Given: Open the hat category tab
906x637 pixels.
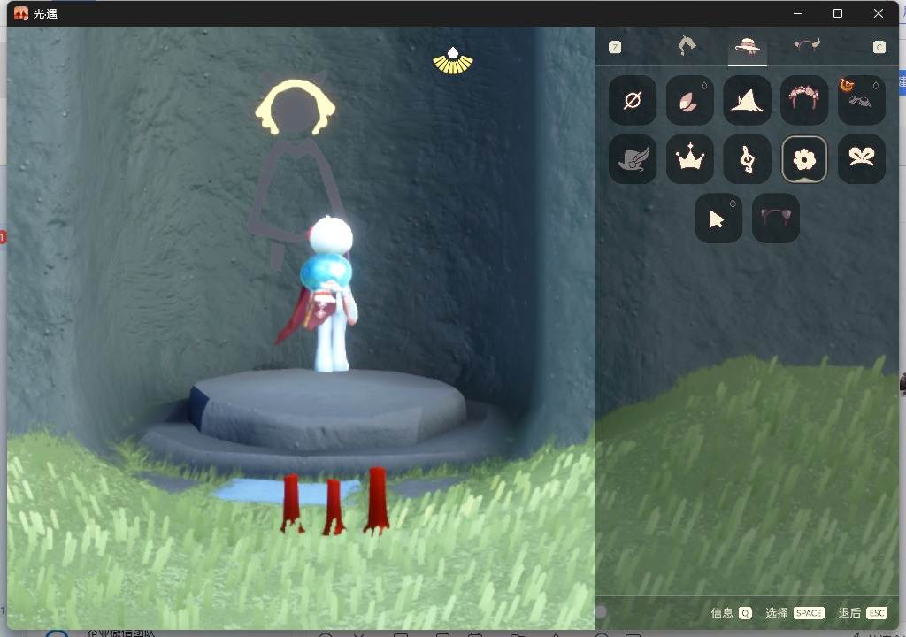Looking at the screenshot, I should tap(747, 47).
